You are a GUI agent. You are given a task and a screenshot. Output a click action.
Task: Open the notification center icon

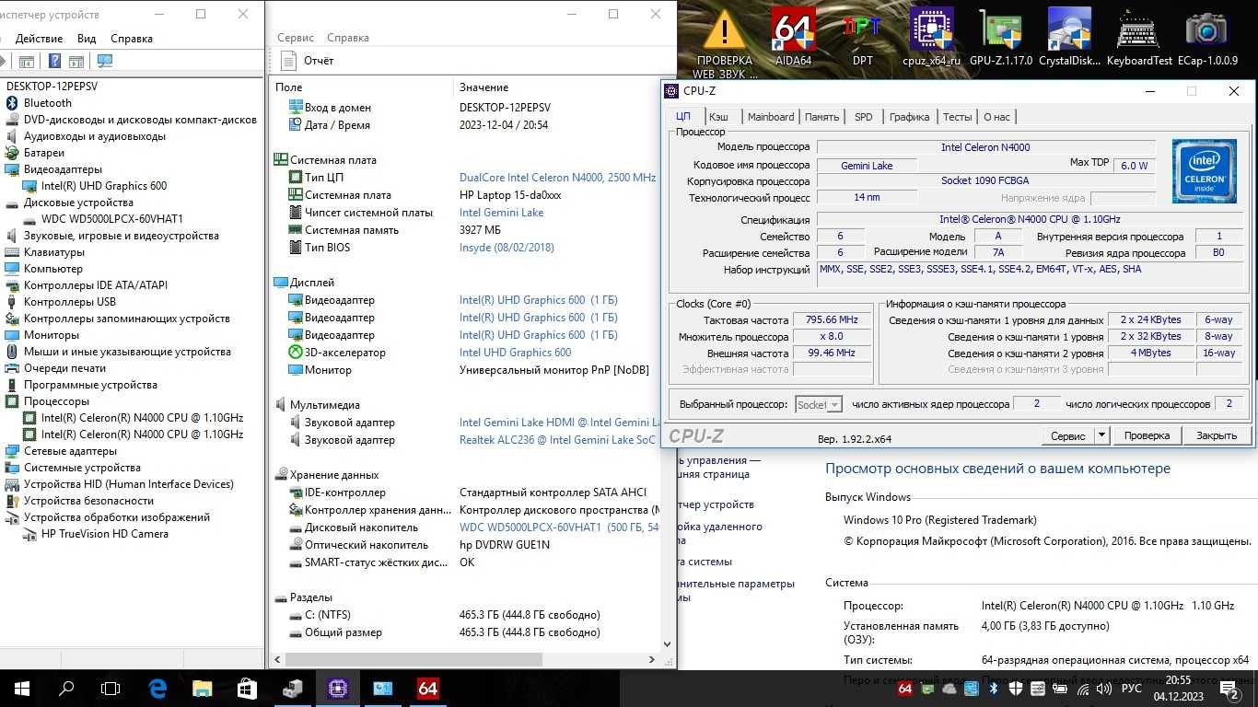[1229, 689]
